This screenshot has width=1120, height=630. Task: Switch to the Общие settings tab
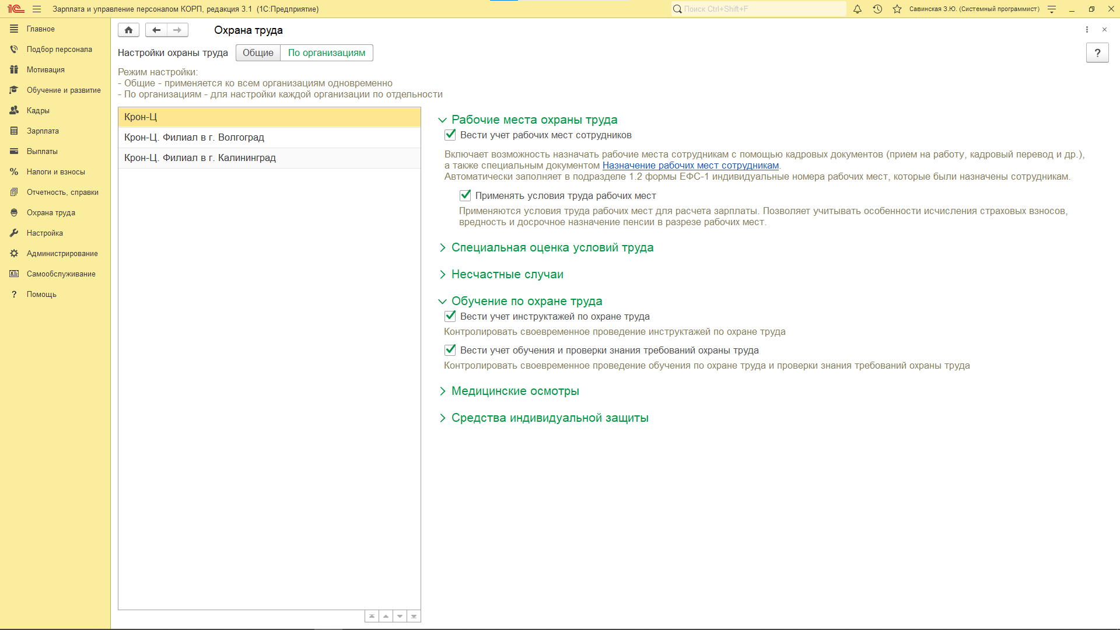tap(258, 53)
